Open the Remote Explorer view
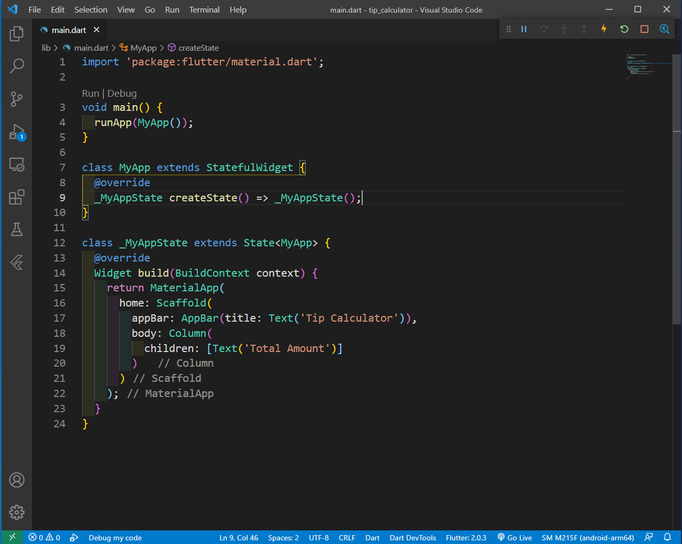The width and height of the screenshot is (682, 544). (x=17, y=165)
